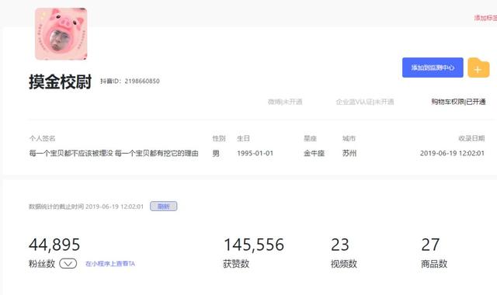Click the 收录日期 column label
Viewport: 497px width, 295px height.
tap(471, 138)
